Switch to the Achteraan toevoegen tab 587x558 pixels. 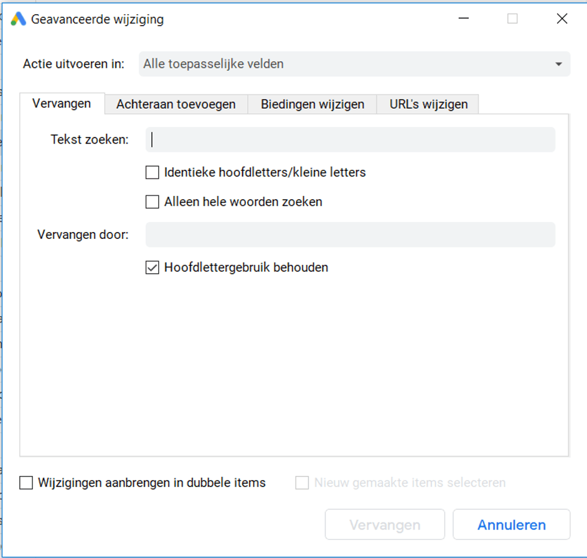pyautogui.click(x=176, y=105)
